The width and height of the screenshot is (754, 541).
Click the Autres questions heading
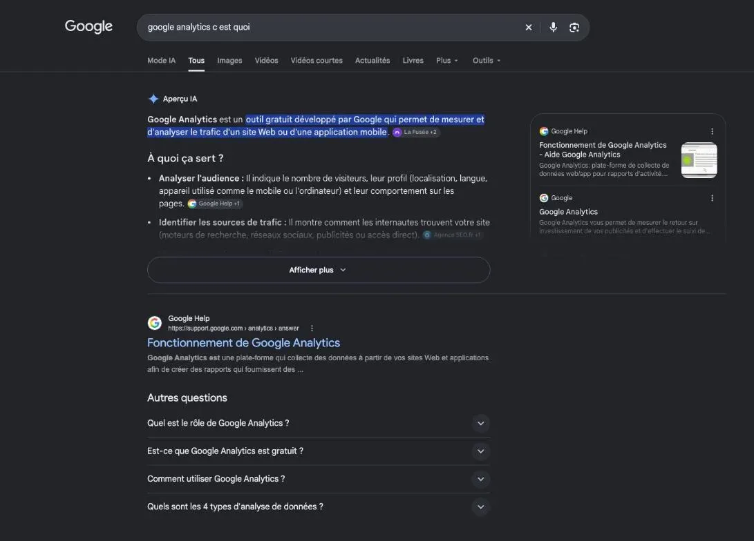click(187, 397)
